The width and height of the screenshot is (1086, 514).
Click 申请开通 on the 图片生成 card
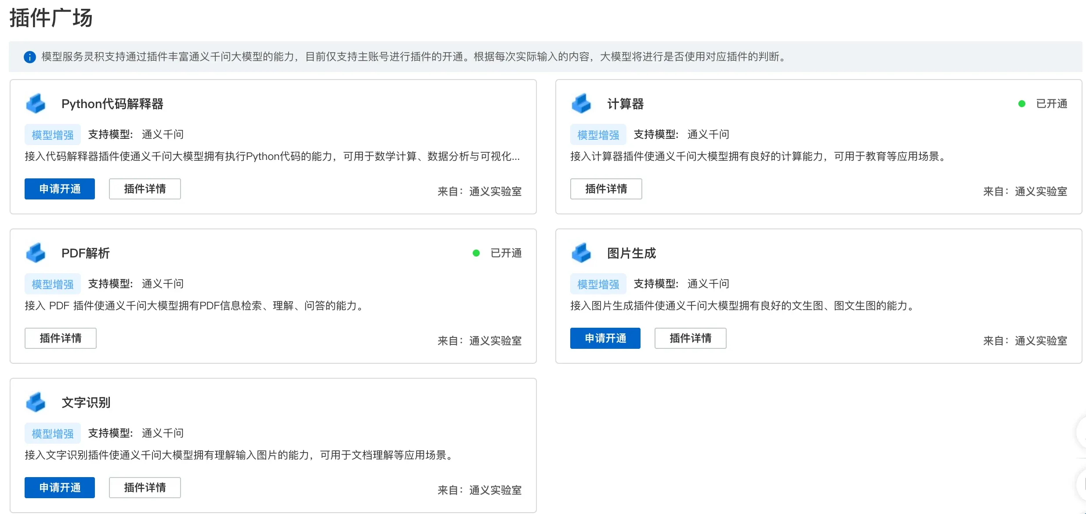[605, 338]
